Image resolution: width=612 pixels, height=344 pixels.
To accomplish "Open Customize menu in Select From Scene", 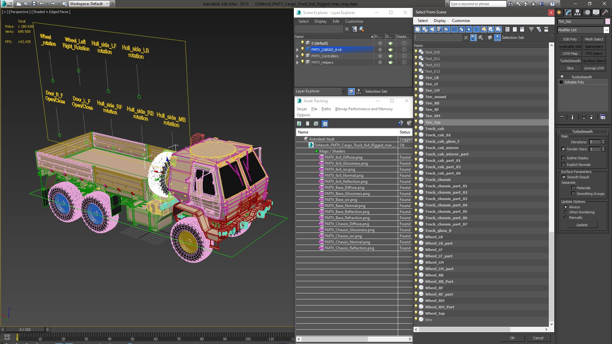I will 461,21.
